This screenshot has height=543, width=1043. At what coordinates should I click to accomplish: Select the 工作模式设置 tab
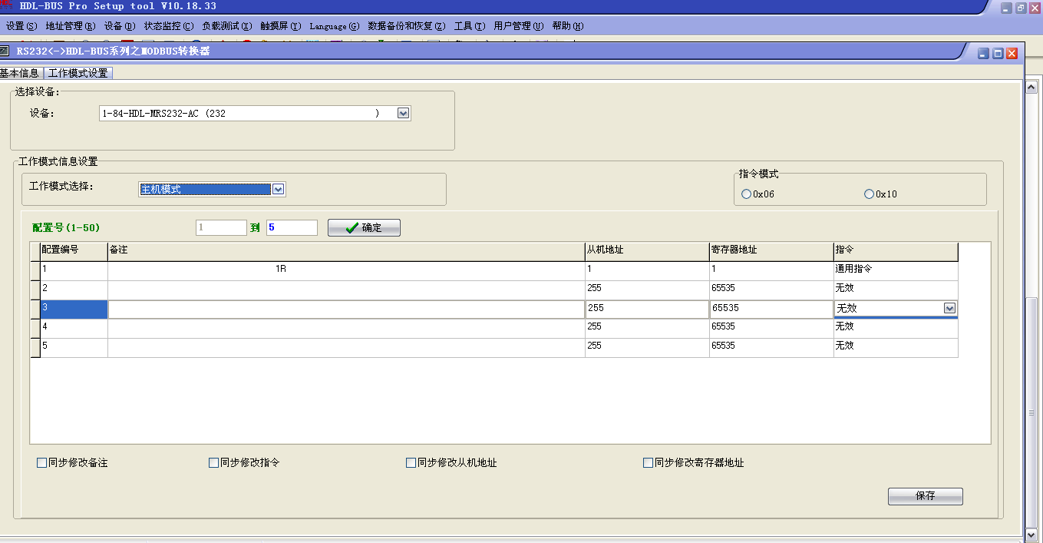[x=78, y=73]
